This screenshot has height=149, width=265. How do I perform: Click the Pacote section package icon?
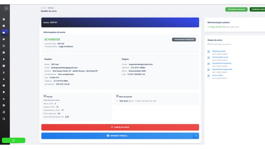coord(45,96)
